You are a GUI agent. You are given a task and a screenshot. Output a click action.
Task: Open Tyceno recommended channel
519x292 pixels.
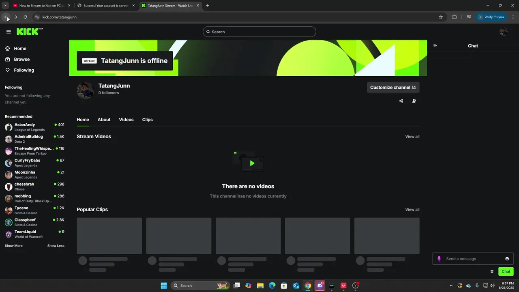[x=34, y=210]
